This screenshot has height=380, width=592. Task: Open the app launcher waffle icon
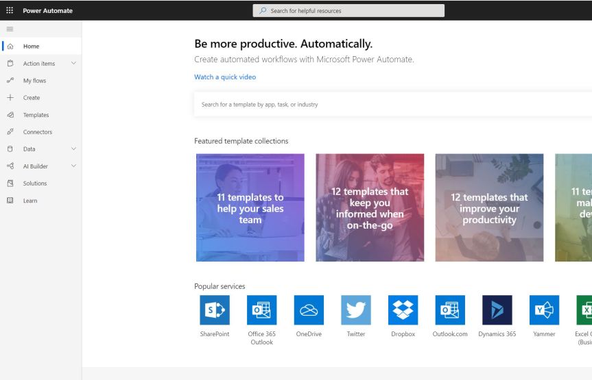pyautogui.click(x=10, y=10)
